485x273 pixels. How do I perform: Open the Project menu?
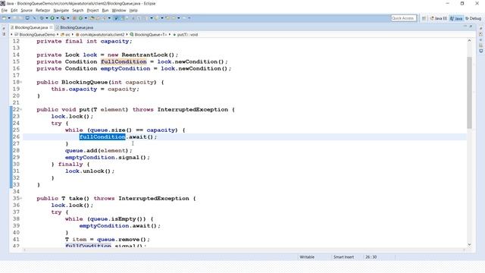(x=92, y=10)
